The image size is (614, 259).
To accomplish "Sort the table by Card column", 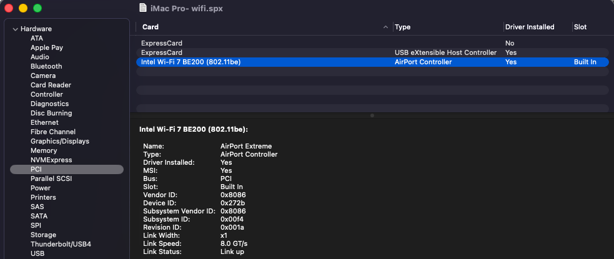I will 151,27.
